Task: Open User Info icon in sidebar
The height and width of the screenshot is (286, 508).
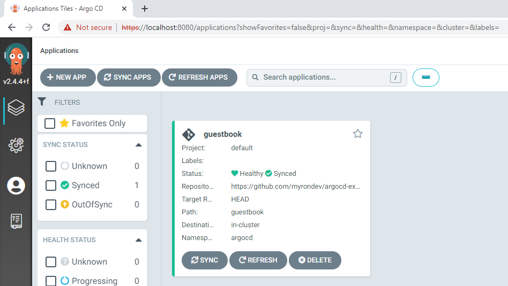Action: pos(16,185)
